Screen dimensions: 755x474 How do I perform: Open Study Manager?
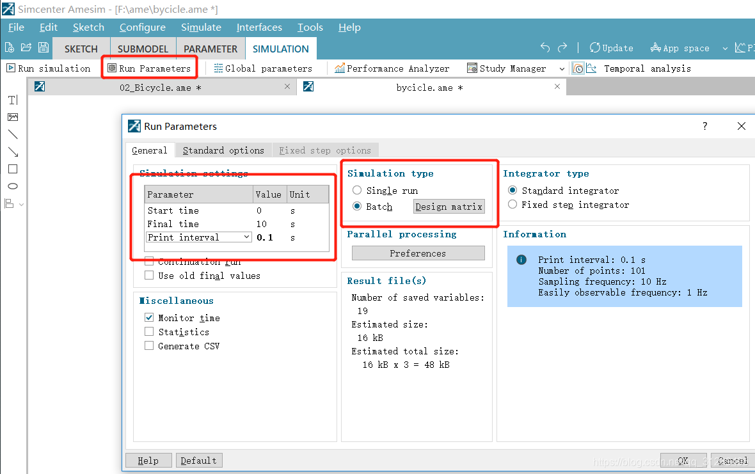507,68
